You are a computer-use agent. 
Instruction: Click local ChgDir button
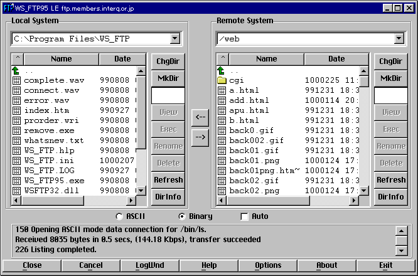coord(168,61)
